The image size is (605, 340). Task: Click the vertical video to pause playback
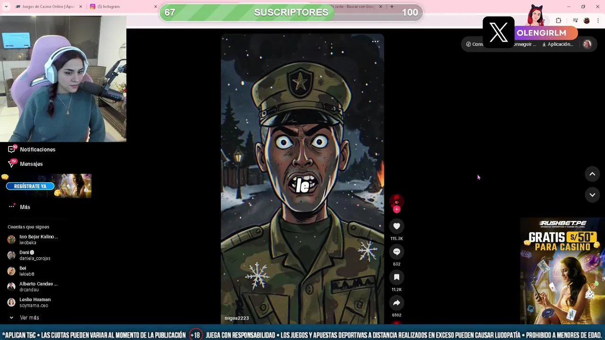coord(302,178)
